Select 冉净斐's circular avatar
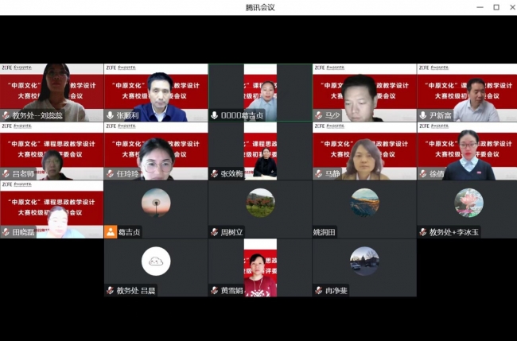The image size is (517, 341). coord(364,261)
